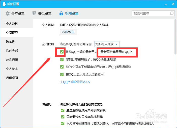Toggle 在QQ上显示最近玩过的应用 checkbox
Image resolution: width=177 pixels, height=128 pixels.
coord(62,74)
